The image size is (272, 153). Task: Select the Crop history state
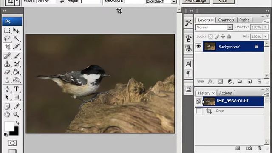229,111
